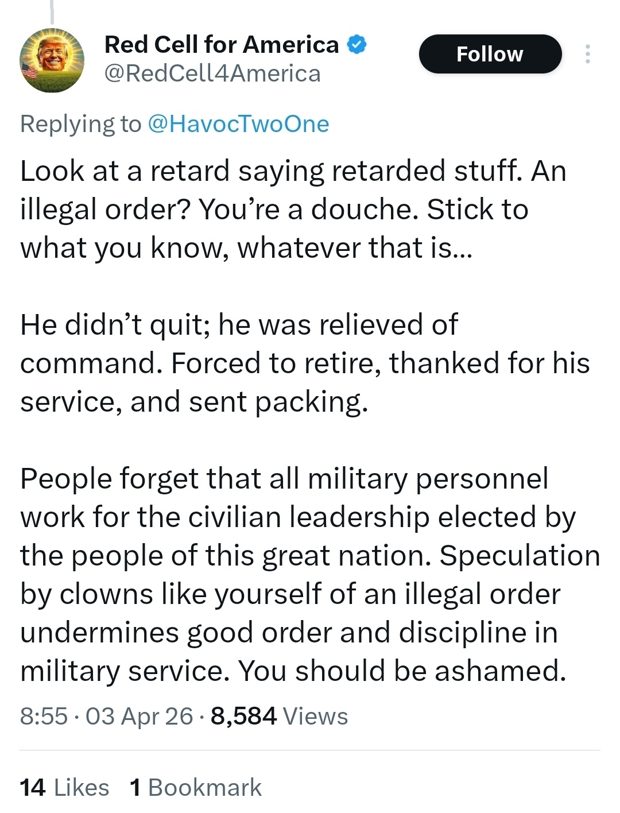Click the divider line above Likes

tap(310, 750)
